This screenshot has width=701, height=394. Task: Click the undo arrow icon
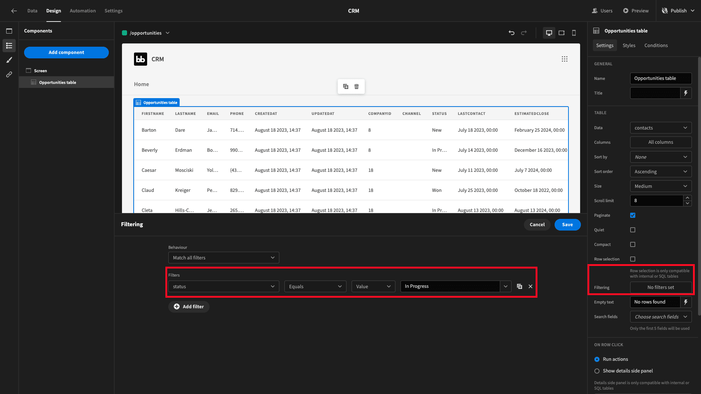pyautogui.click(x=512, y=33)
